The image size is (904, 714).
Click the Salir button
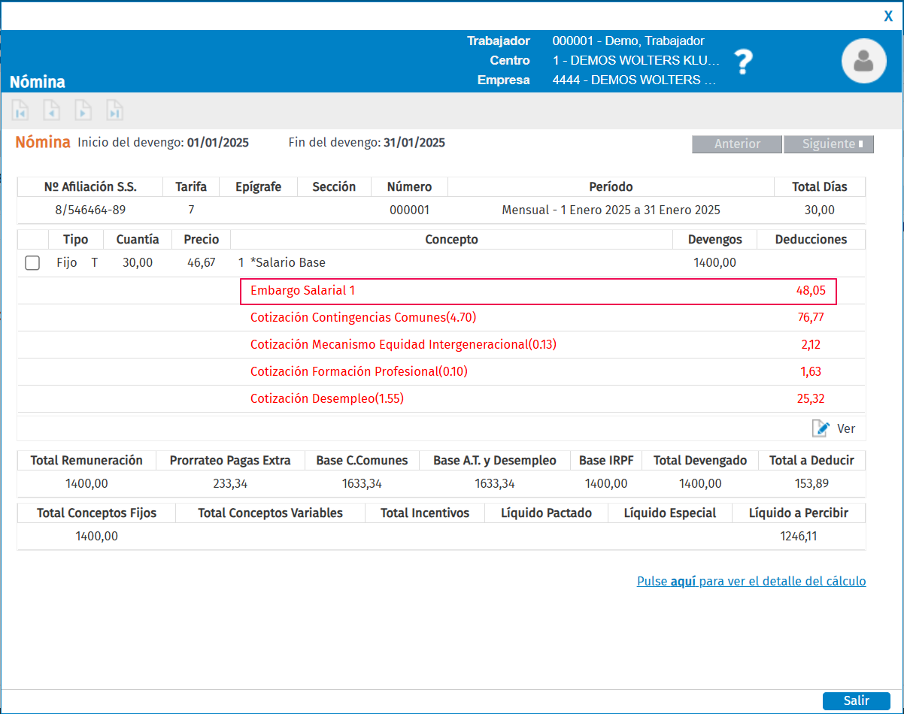click(856, 700)
